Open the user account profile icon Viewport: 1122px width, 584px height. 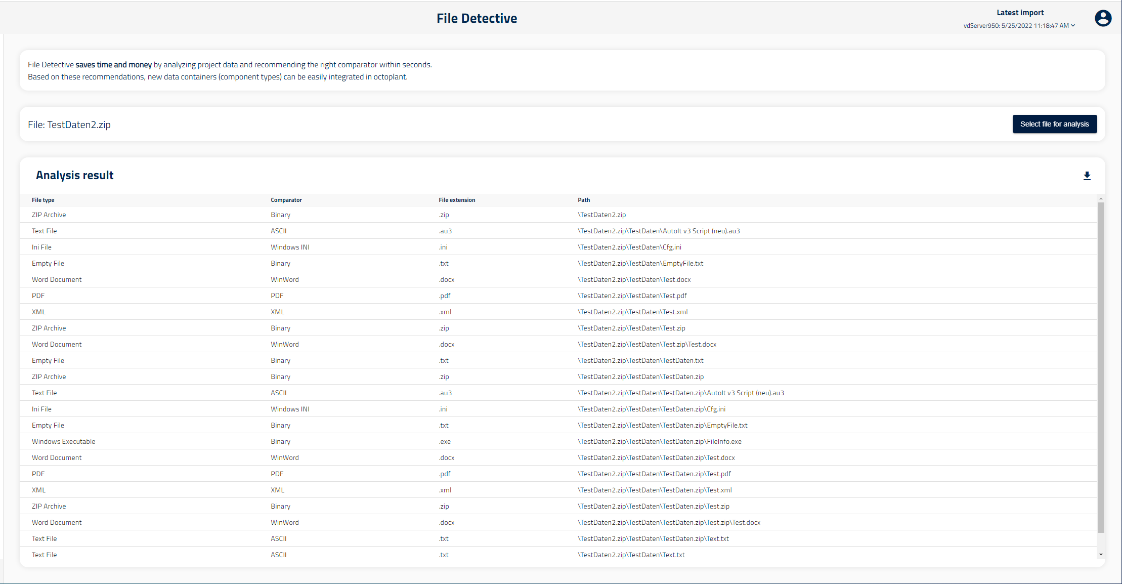pyautogui.click(x=1103, y=18)
